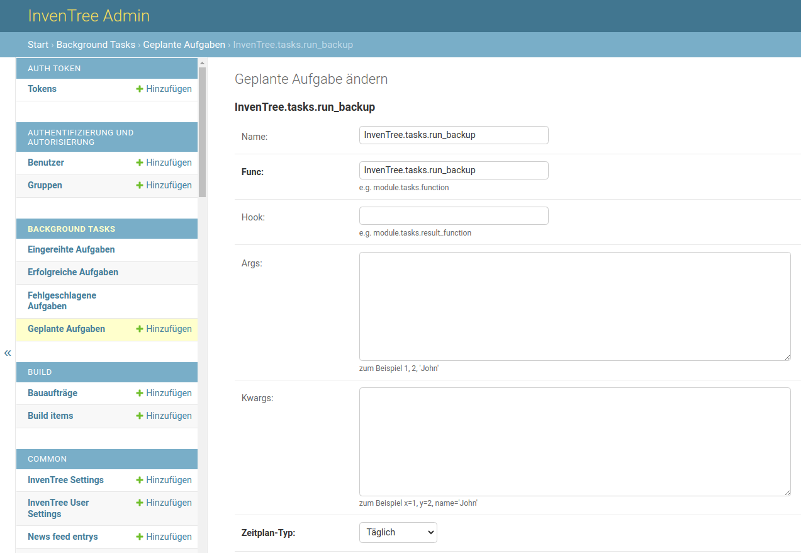The image size is (801, 553).
Task: Open the Authentifizierung und Autorisierung section header
Action: coord(81,137)
